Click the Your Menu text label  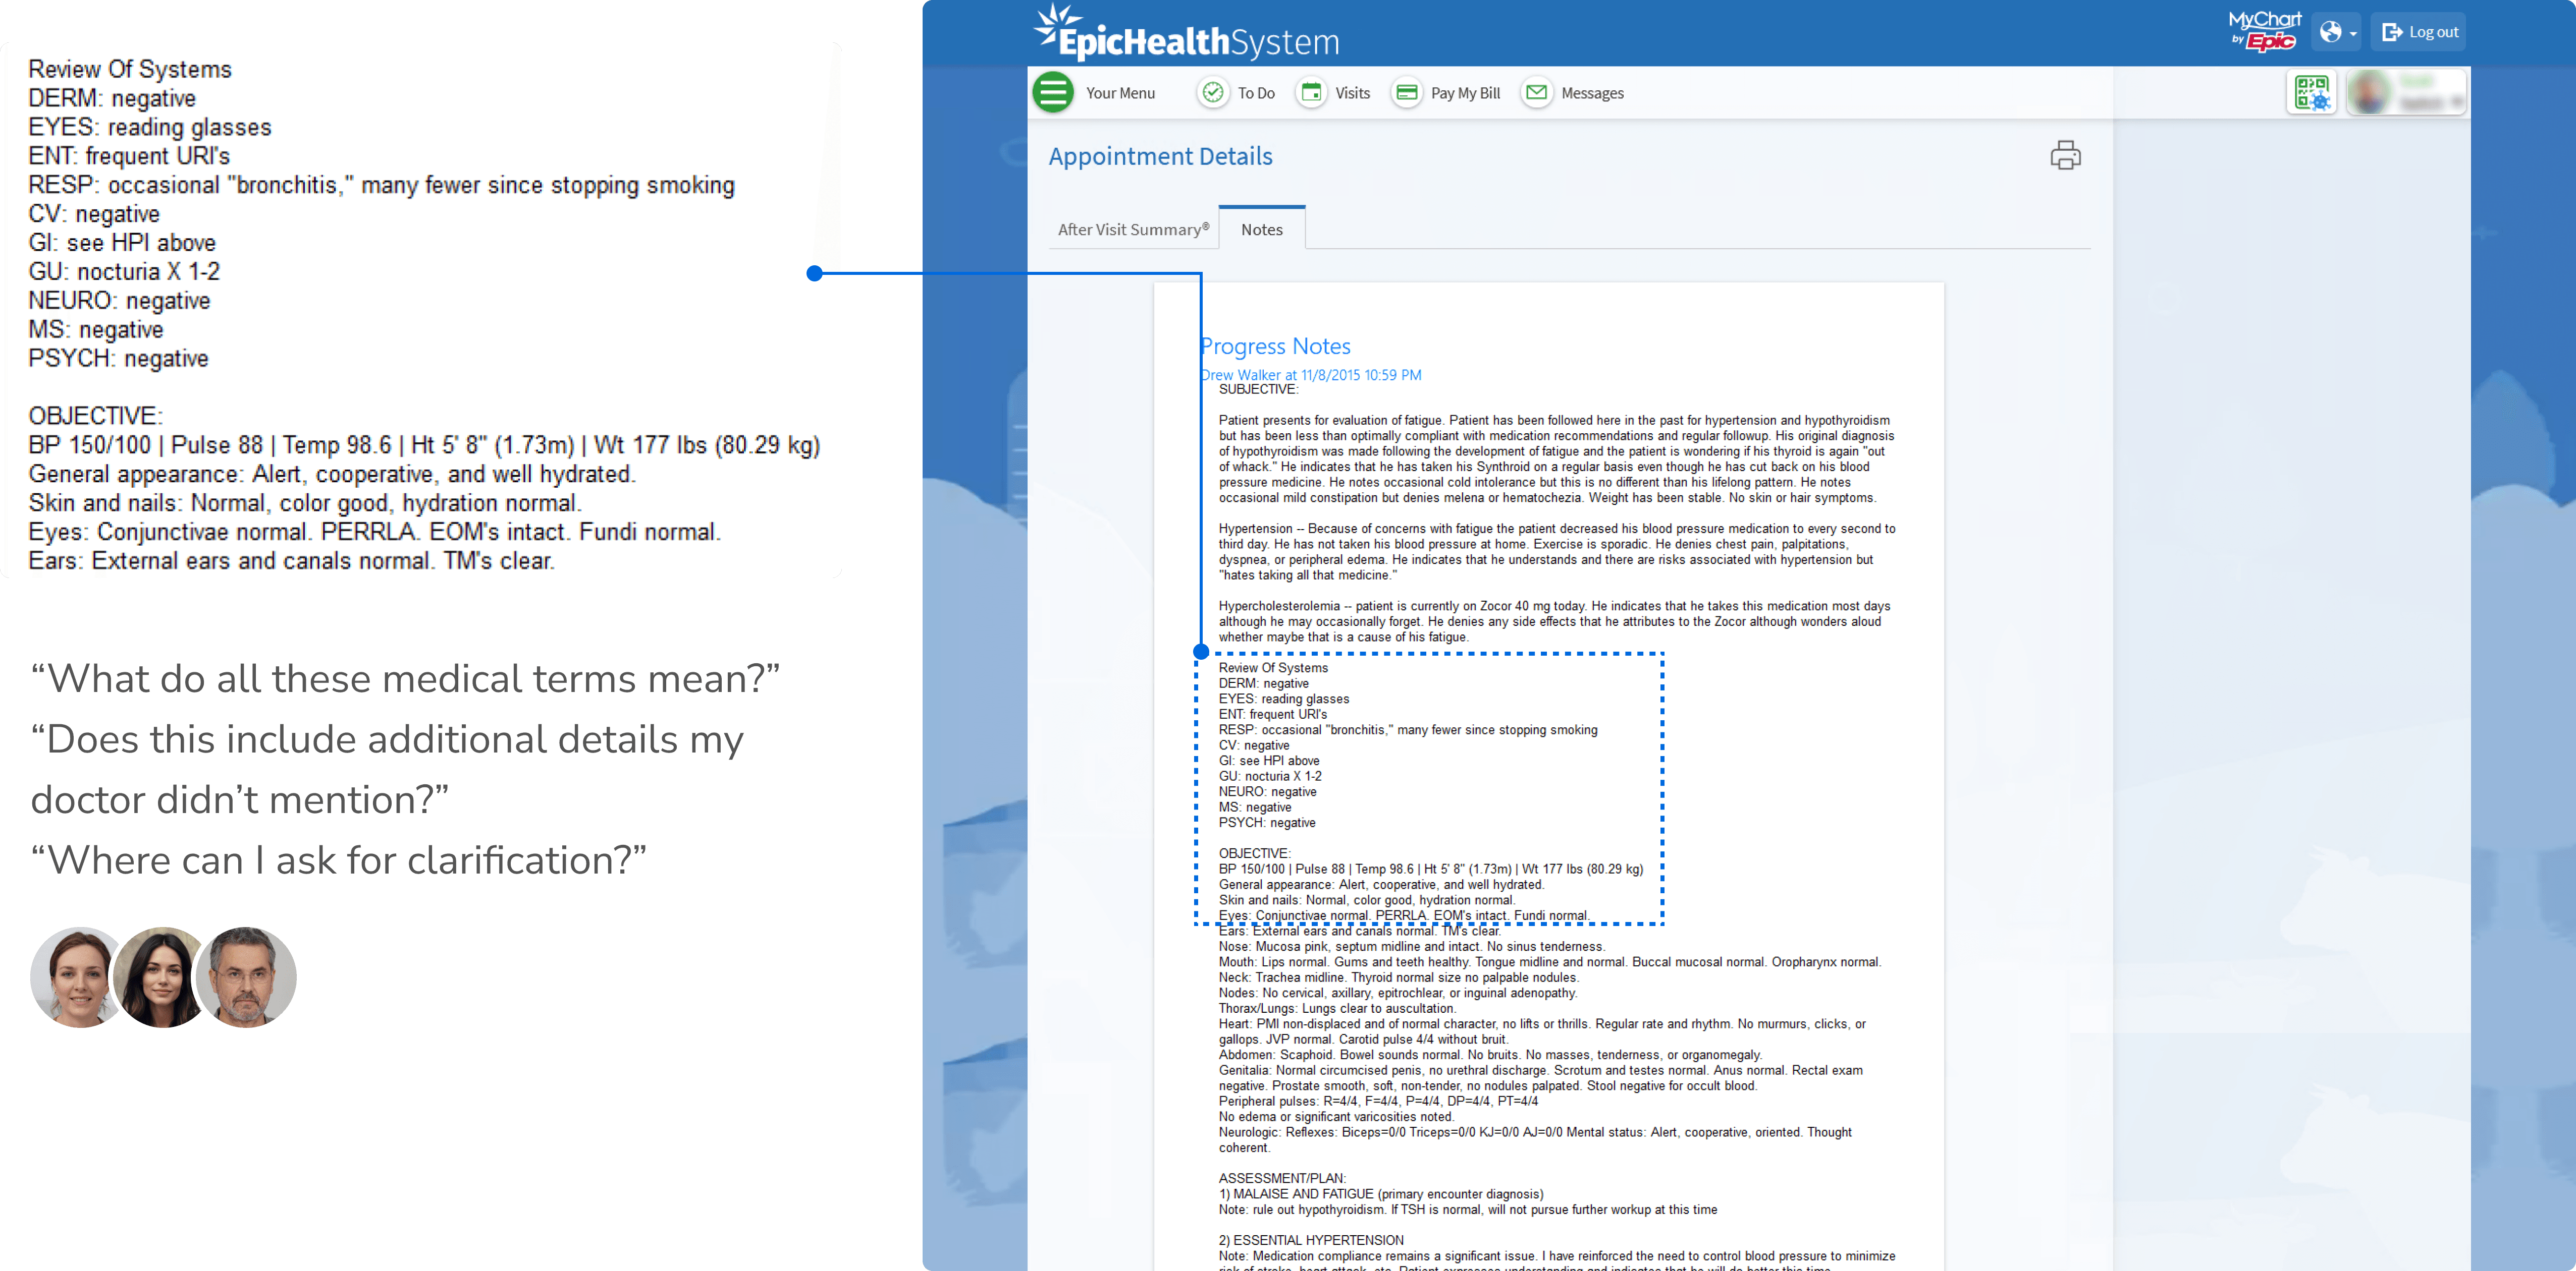pyautogui.click(x=1120, y=93)
